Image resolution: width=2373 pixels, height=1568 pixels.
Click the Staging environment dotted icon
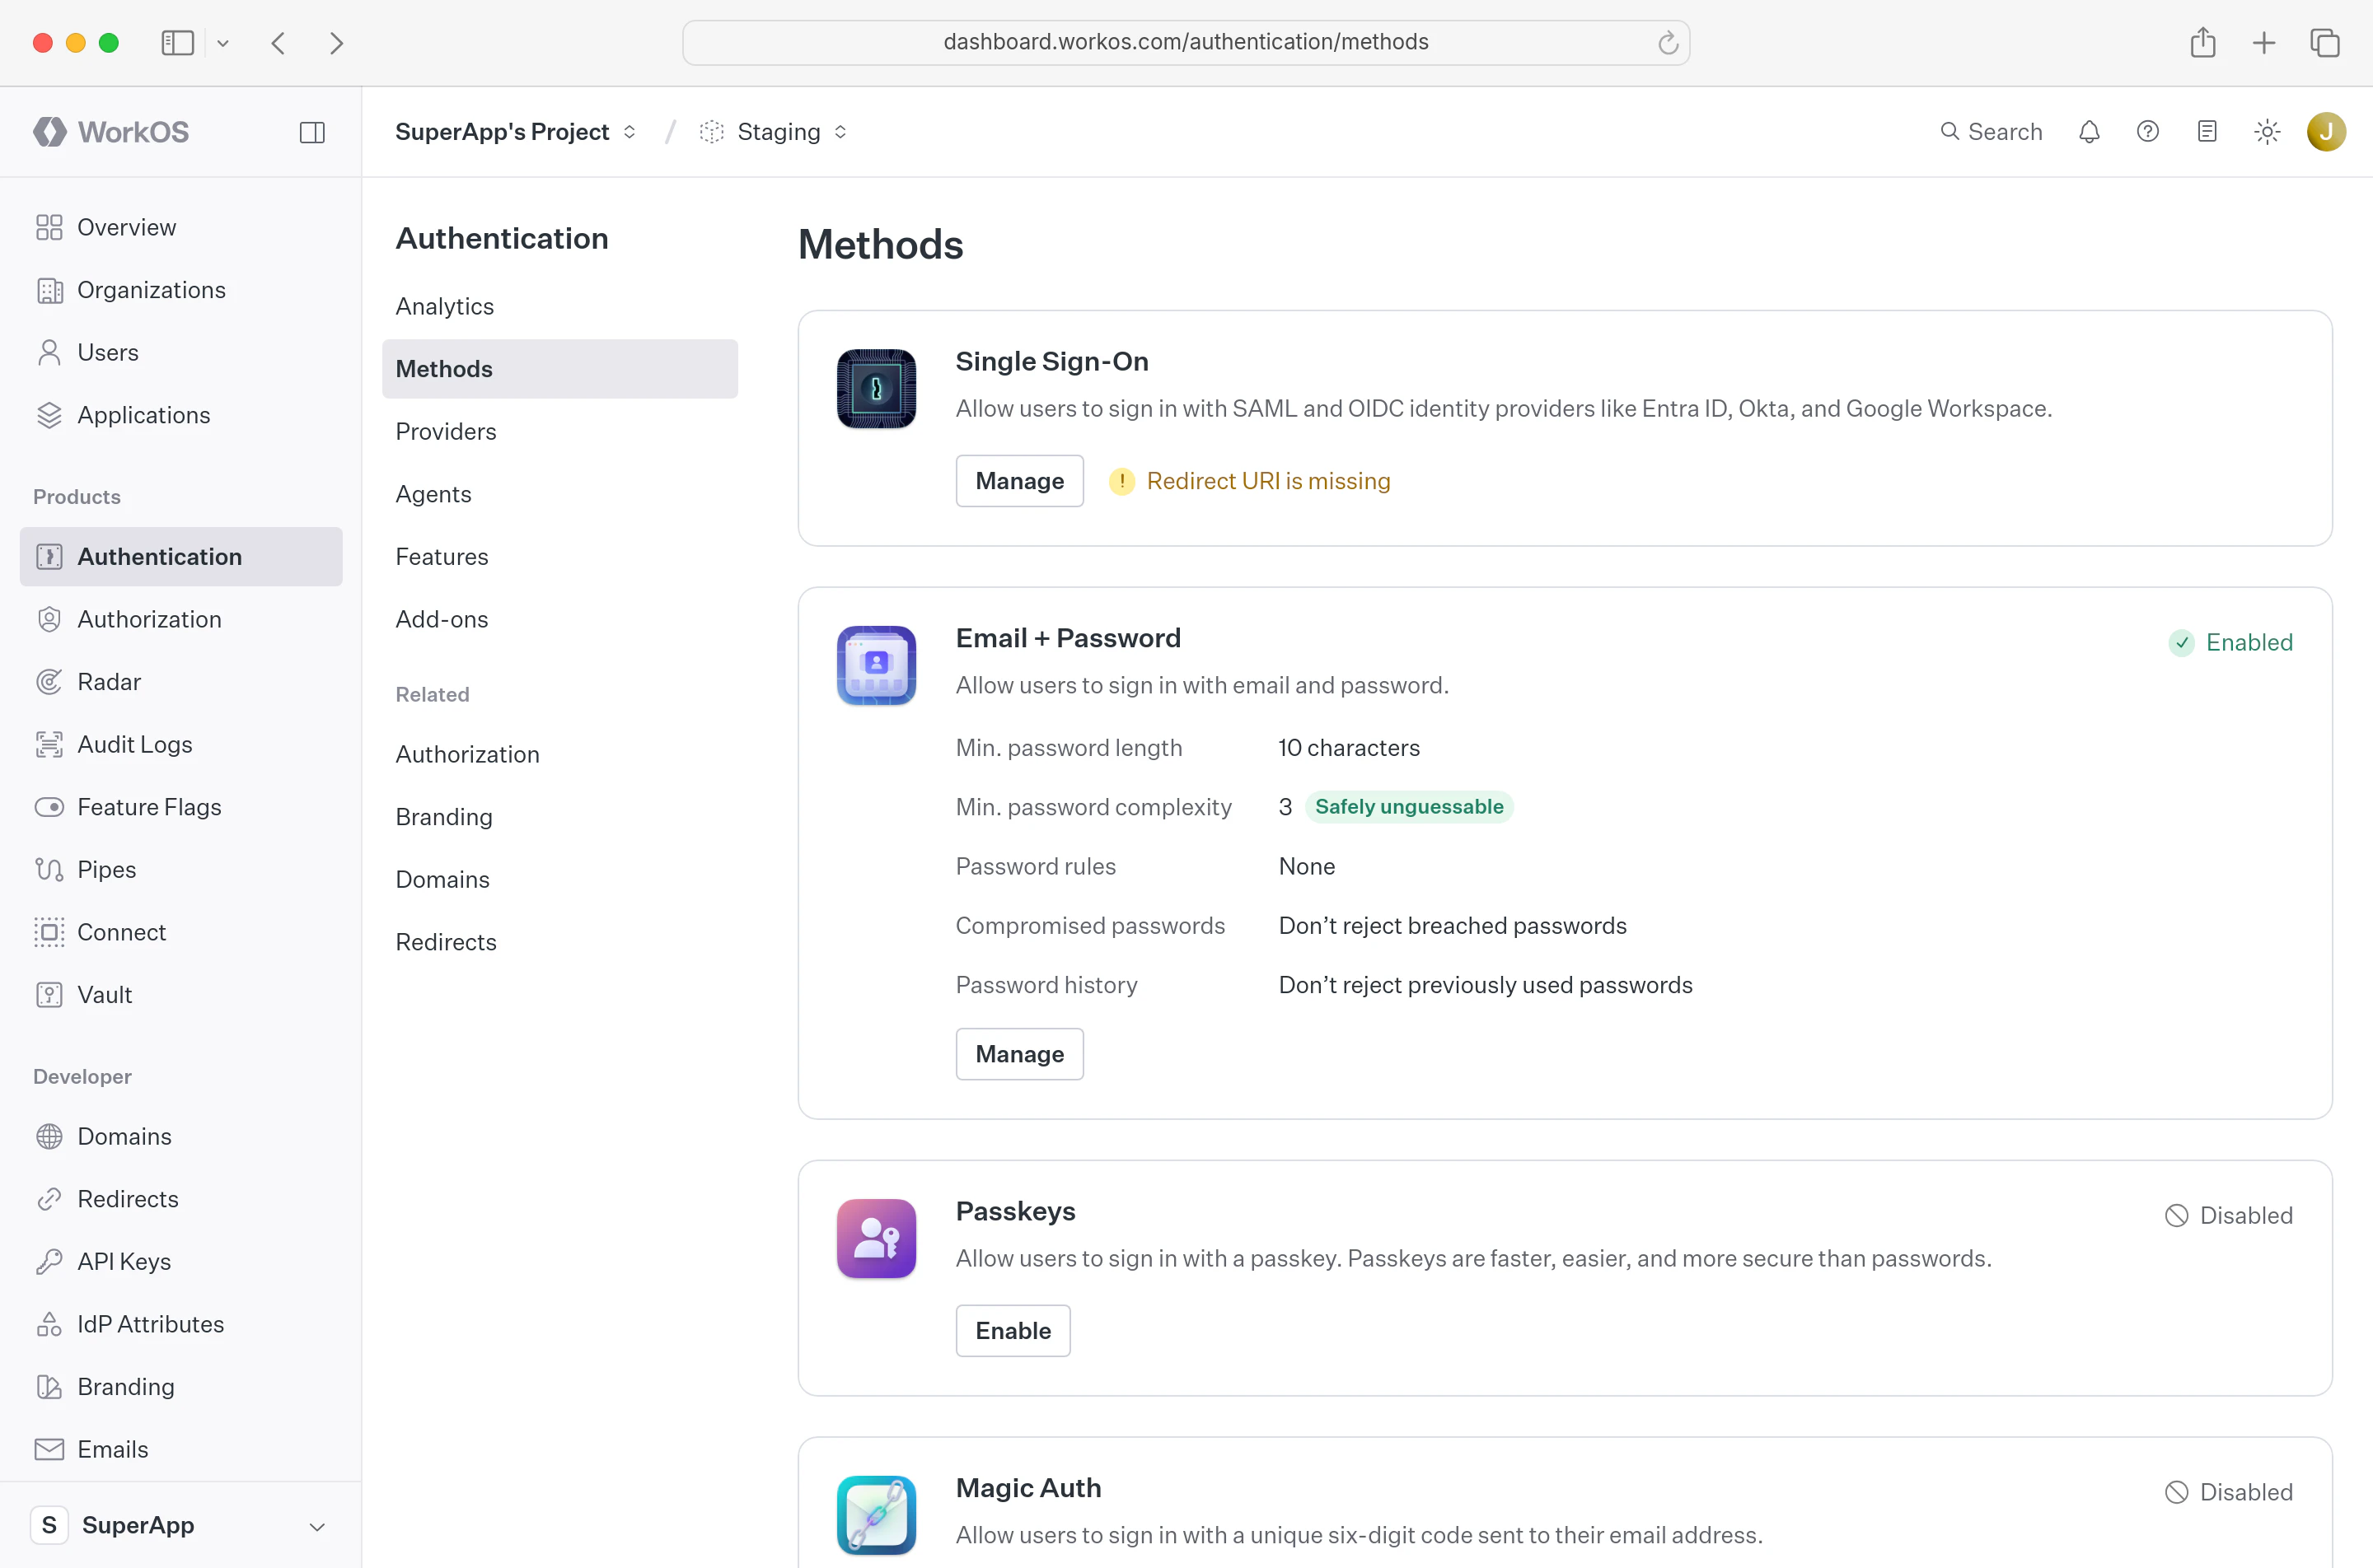pos(711,132)
